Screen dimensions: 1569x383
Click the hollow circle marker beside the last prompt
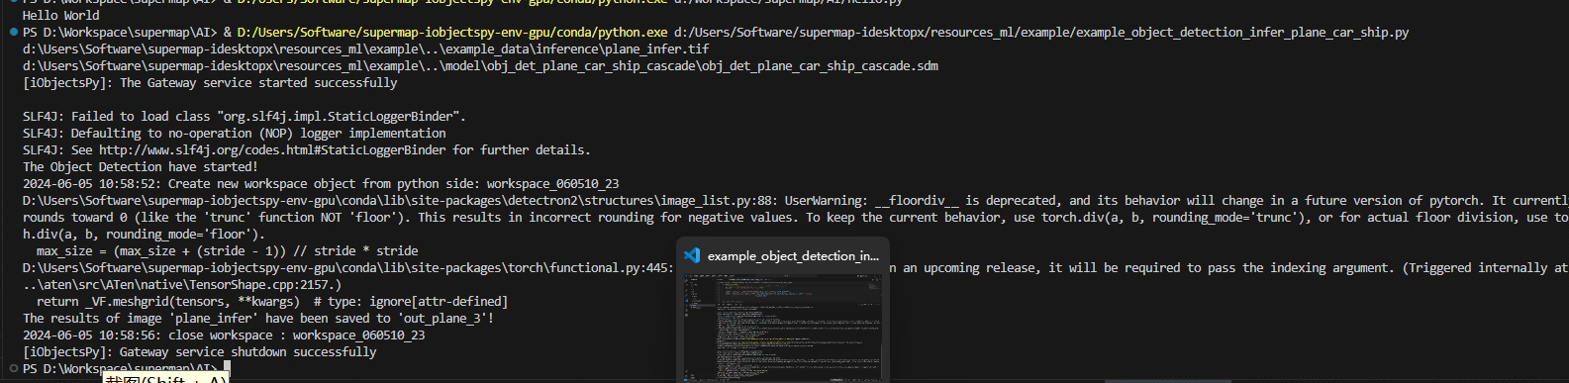(13, 369)
